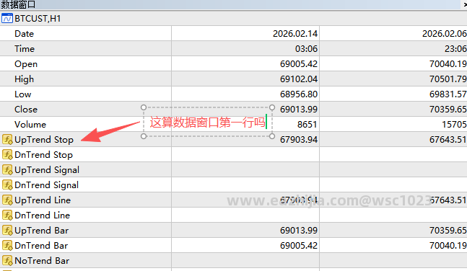Click the DnTrend Bar indicator icon
The height and width of the screenshot is (271, 467).
7,246
